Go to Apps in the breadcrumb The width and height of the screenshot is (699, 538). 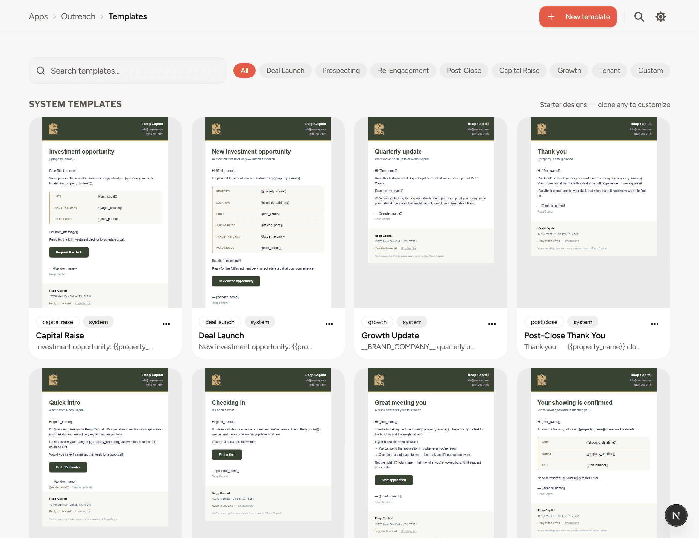[x=38, y=16]
